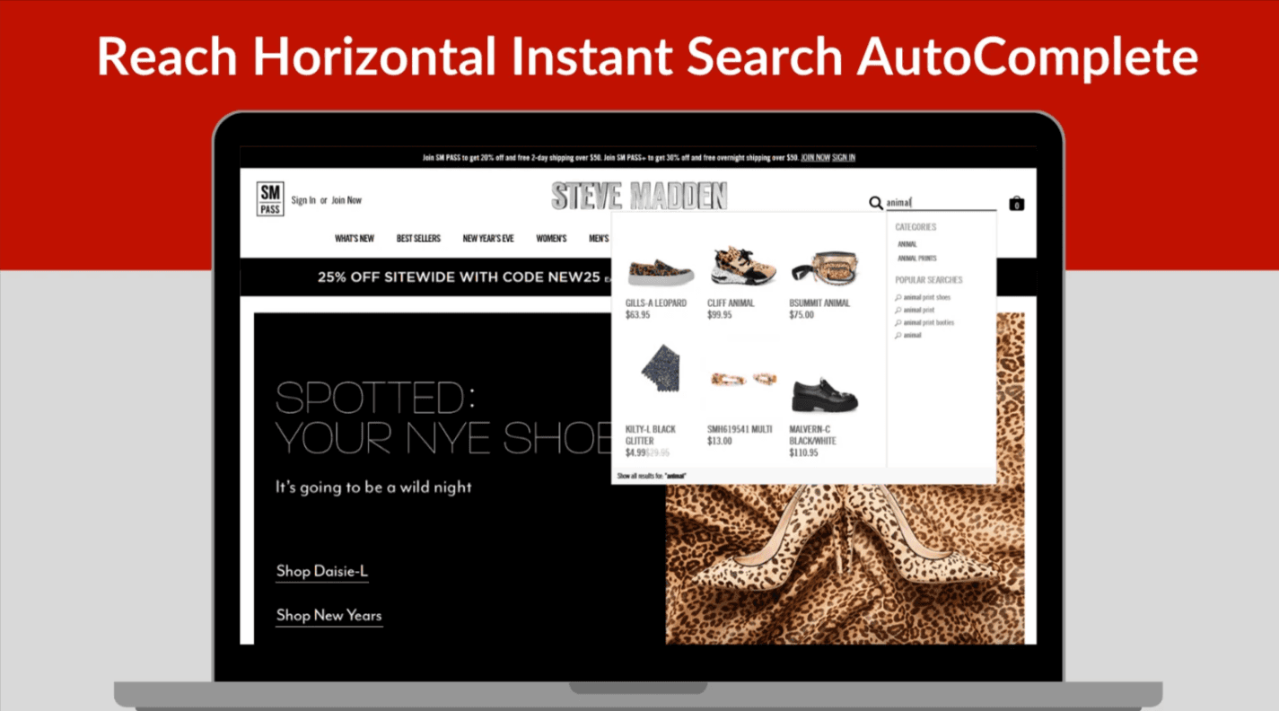
Task: Select the Kilty-L Black Glitter thumbnail
Action: 660,368
